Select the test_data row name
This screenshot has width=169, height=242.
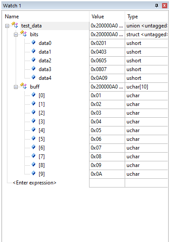tap(31, 26)
